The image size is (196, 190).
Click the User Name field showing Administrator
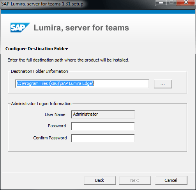[103, 114]
